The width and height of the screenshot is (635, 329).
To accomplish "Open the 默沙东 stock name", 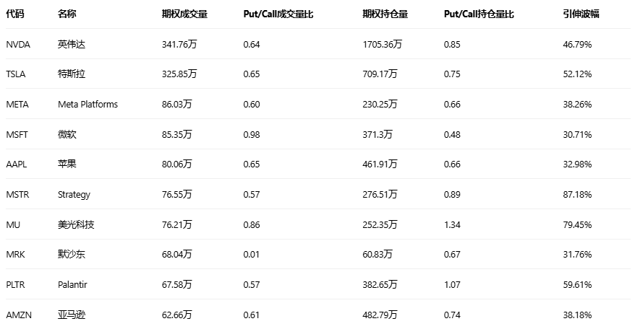I will pyautogui.click(x=72, y=255).
